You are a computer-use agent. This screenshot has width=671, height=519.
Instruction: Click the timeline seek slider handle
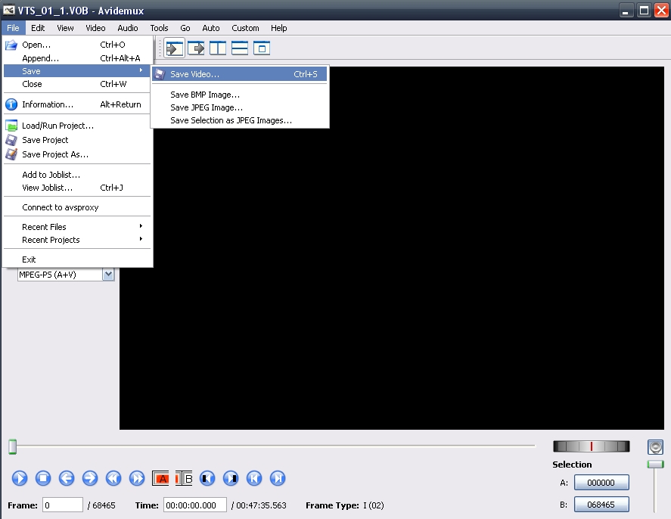point(12,446)
